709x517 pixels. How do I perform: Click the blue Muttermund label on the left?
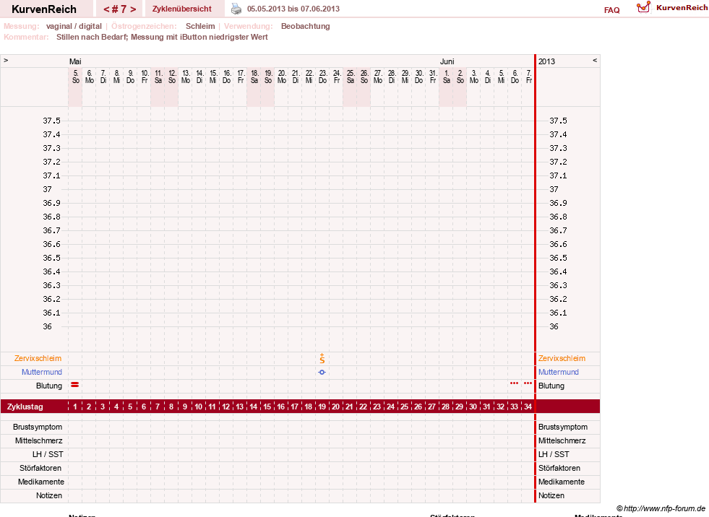[42, 372]
